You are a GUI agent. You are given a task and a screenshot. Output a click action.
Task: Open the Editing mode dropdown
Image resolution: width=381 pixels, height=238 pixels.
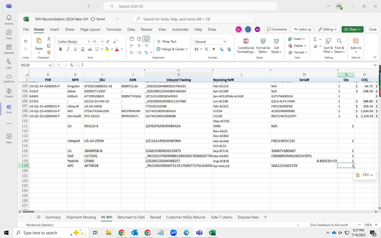pos(328,29)
